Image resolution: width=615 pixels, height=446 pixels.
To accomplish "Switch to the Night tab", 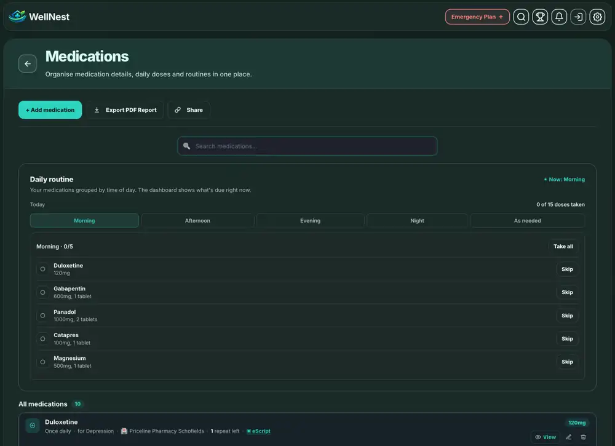I will pyautogui.click(x=417, y=220).
